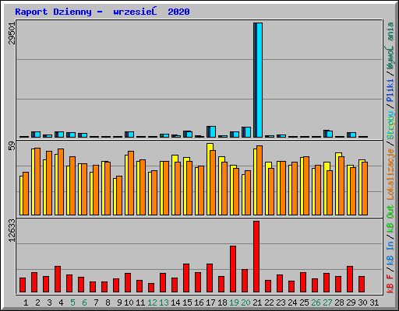The width and height of the screenshot is (399, 311).
Task: Select the red bar for day 15
Action: (x=186, y=278)
